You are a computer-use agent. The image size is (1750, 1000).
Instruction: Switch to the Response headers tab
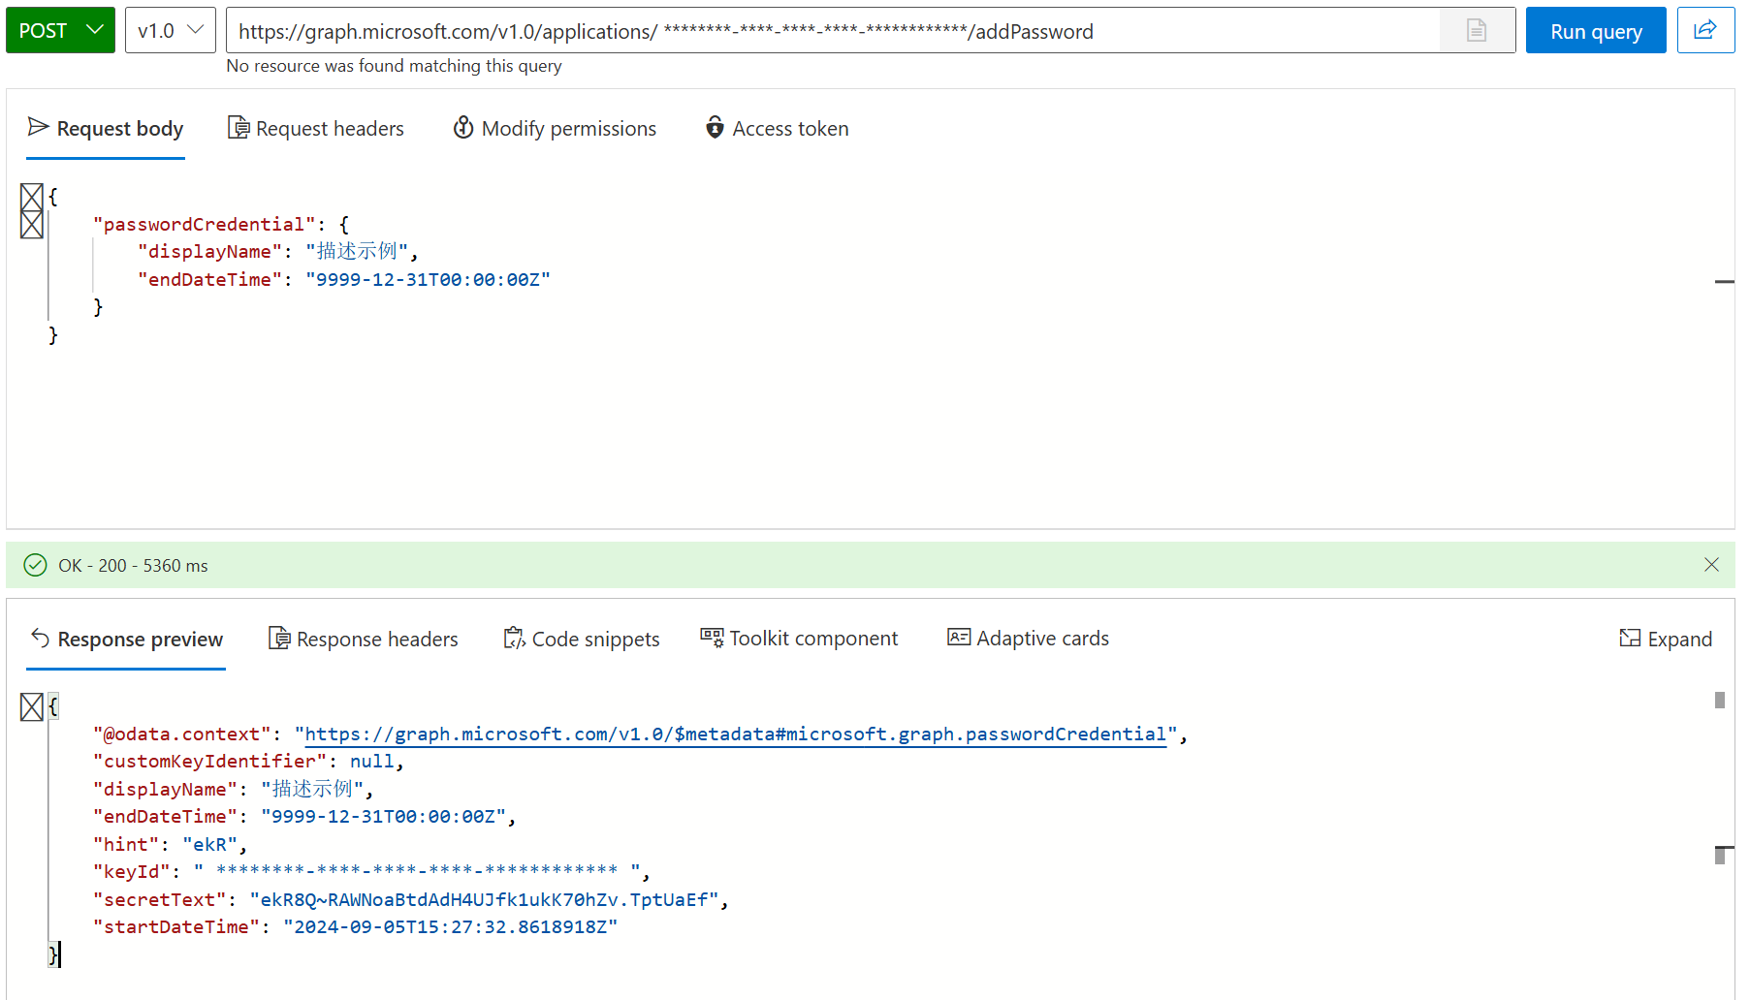pos(364,639)
